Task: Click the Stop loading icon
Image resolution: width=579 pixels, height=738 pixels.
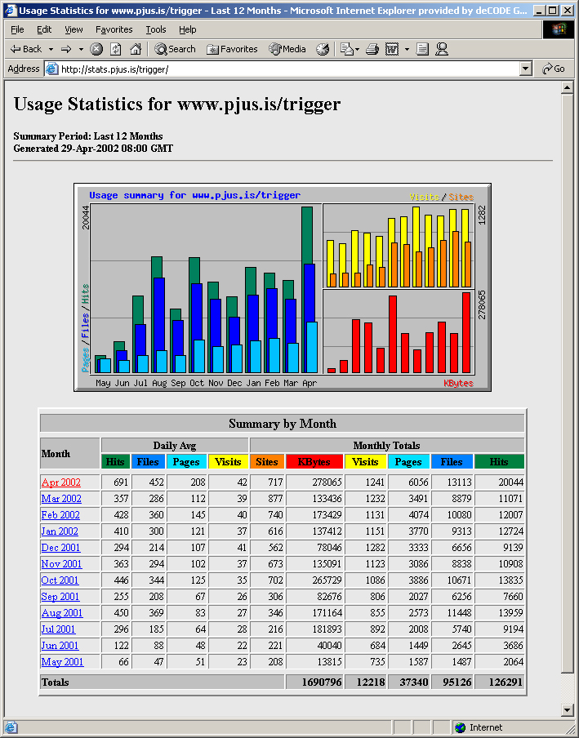Action: (x=96, y=49)
